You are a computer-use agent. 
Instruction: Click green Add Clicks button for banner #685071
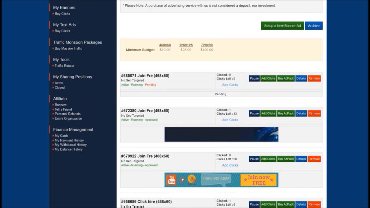[x=268, y=79]
